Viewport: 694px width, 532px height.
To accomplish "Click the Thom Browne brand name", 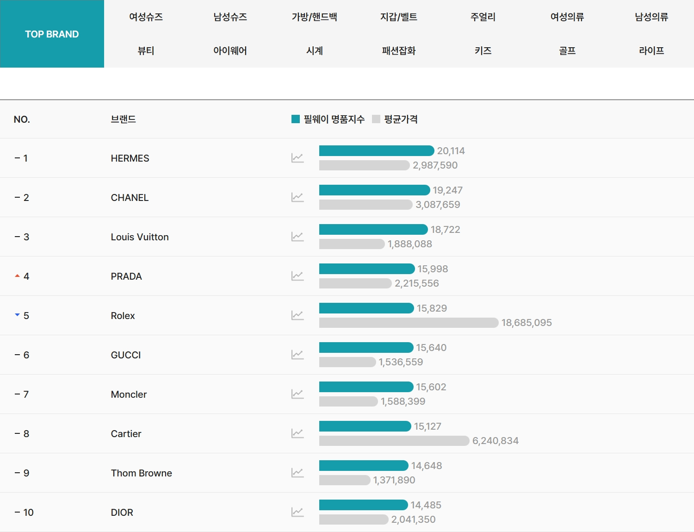I will (x=141, y=473).
